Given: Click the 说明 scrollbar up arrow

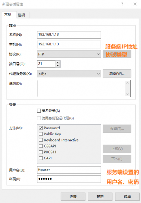Looking at the screenshot, I should pos(128,83).
